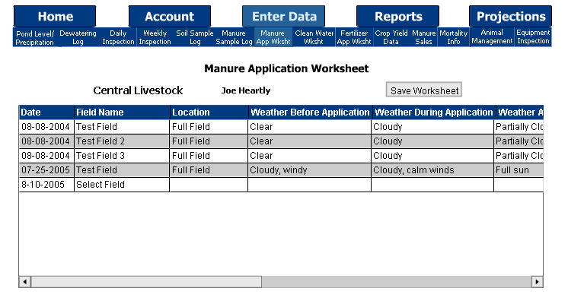Open the Mortality Info page
Image resolution: width=568 pixels, height=304 pixels.
[x=454, y=37]
